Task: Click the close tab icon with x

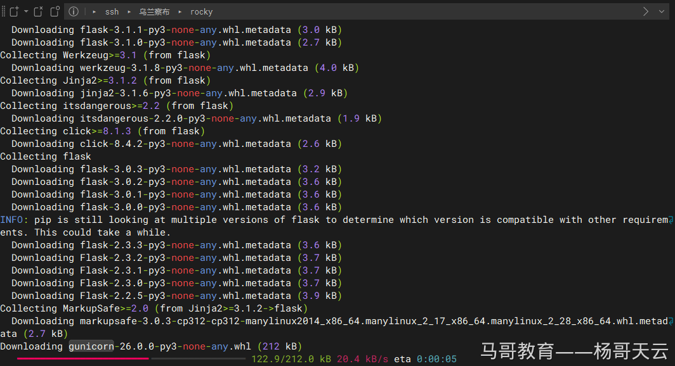Action: [38, 11]
